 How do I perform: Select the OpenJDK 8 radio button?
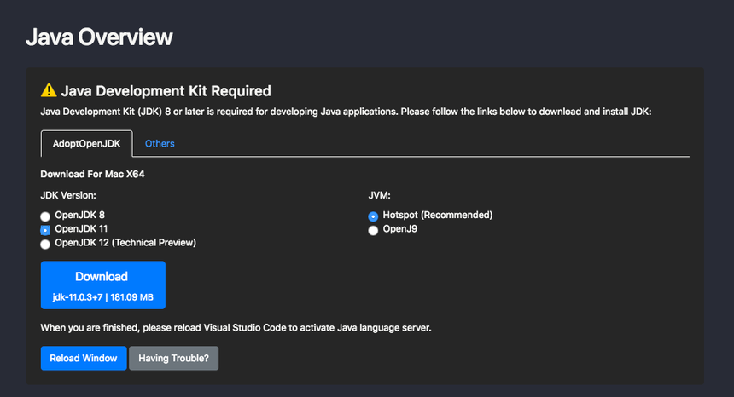(x=45, y=216)
